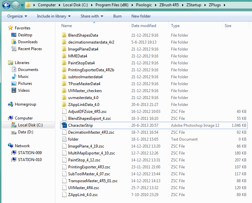This screenshot has height=203, width=252.
Task: Go to Pixologic breadcrumb segment
Action: (144, 5)
